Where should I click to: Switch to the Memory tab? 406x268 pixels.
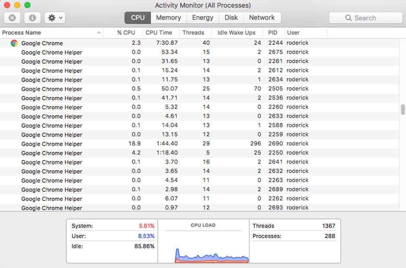pos(169,18)
